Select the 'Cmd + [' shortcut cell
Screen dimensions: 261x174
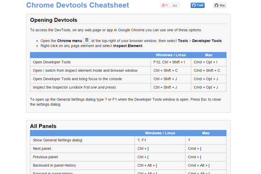(x=206, y=157)
